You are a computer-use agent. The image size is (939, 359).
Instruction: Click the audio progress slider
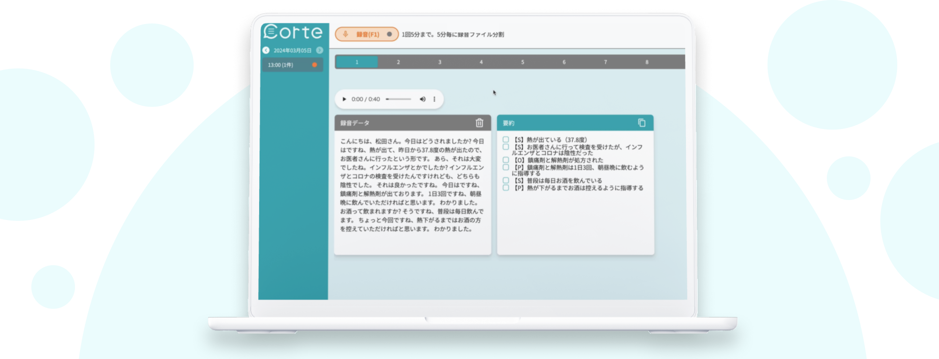(398, 99)
